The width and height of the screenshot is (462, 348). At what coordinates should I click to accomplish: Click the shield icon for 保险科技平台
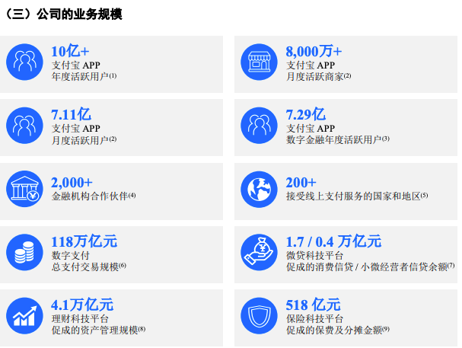[259, 316]
